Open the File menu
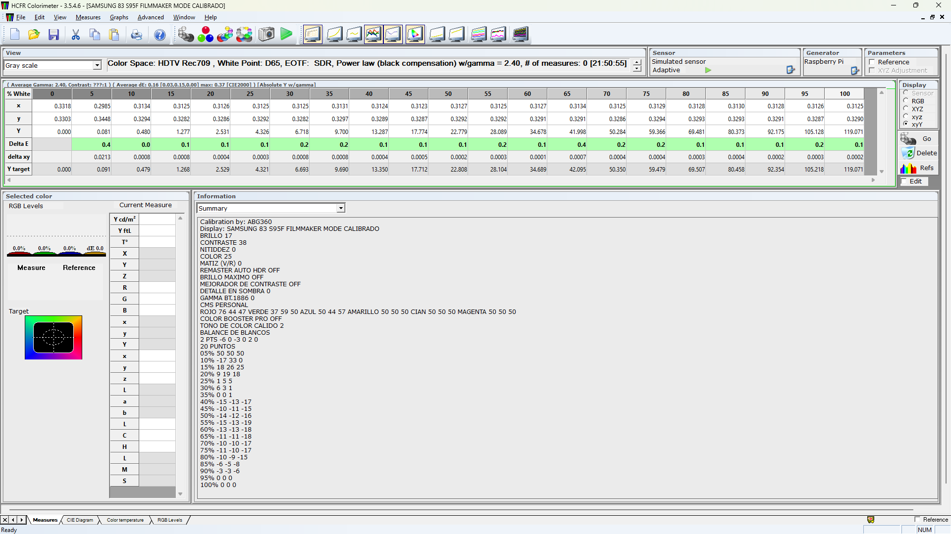The height and width of the screenshot is (534, 951). 21,17
